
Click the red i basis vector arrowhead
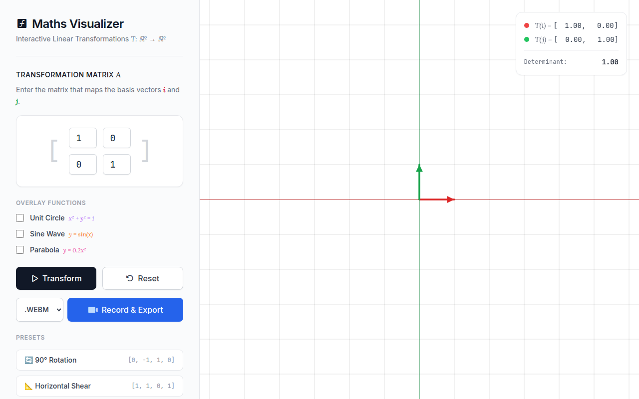(451, 199)
